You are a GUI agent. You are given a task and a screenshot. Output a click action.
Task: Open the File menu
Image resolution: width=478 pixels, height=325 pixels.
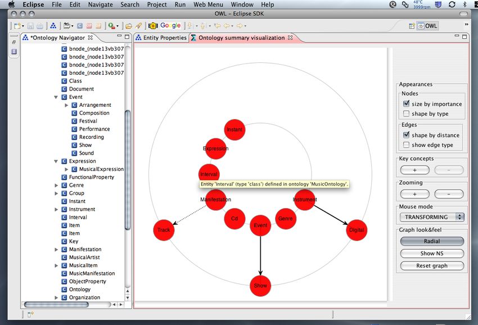click(x=57, y=4)
